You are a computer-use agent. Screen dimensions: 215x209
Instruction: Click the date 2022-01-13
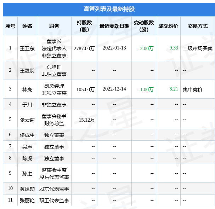[114, 48]
